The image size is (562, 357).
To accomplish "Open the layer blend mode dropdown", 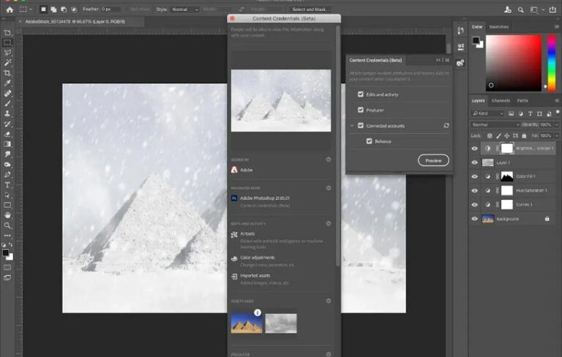I will (494, 124).
